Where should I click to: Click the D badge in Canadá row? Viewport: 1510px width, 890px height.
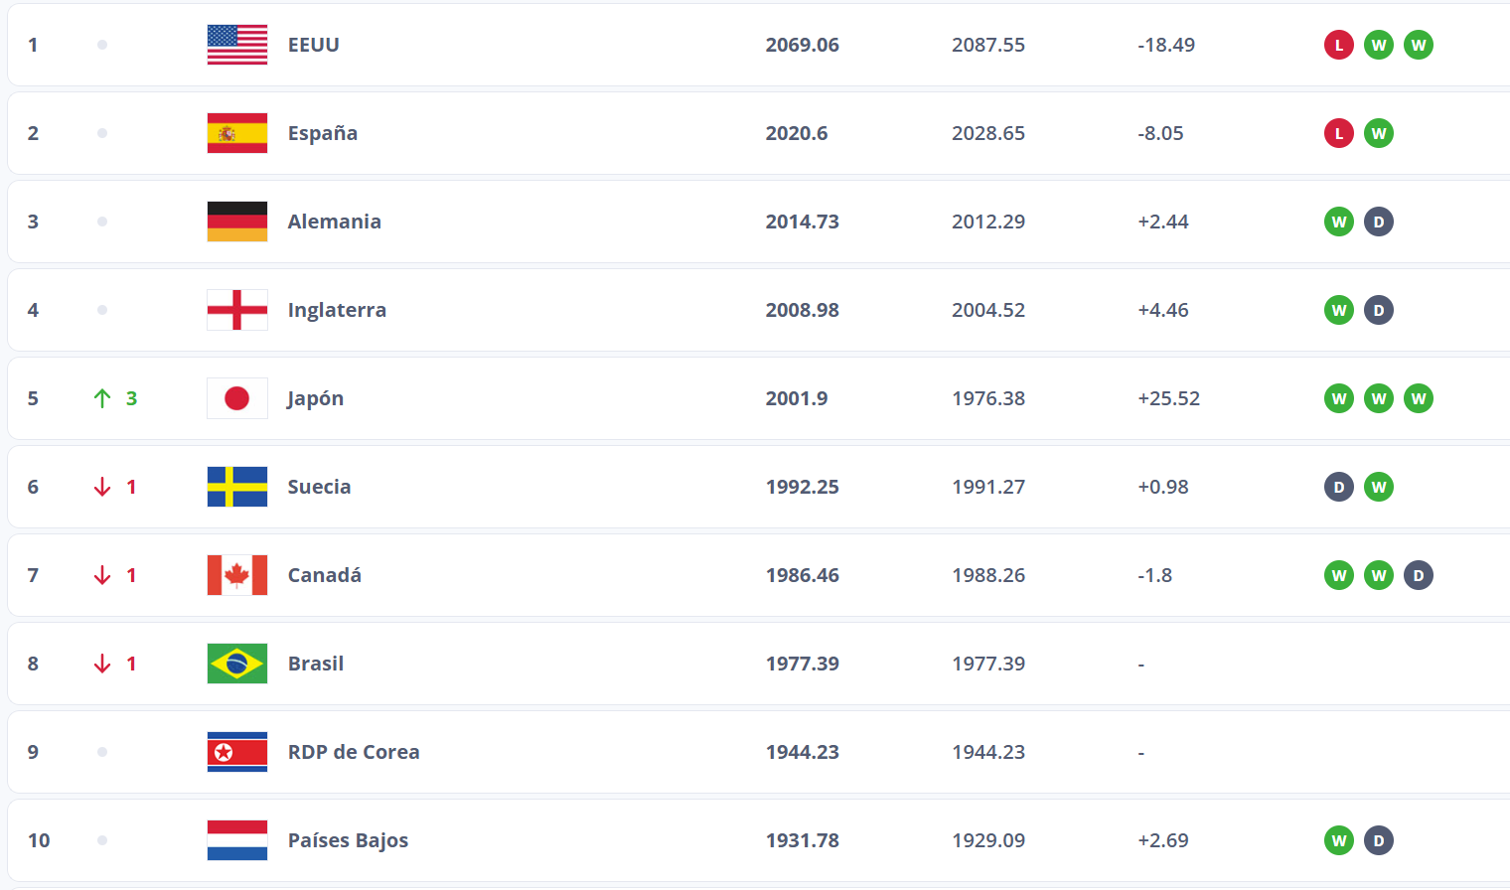[x=1418, y=575]
